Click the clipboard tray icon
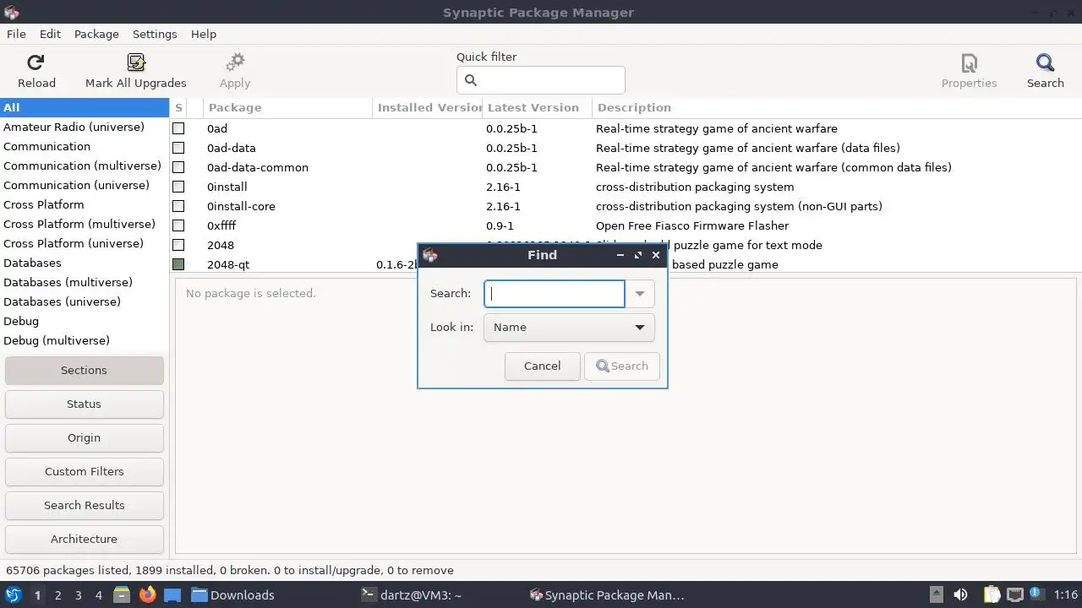1082x608 pixels. 992,595
